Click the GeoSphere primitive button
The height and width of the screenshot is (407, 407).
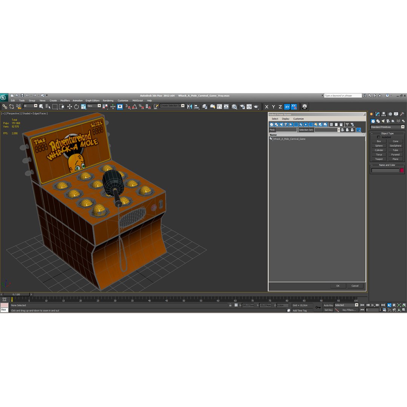point(395,145)
